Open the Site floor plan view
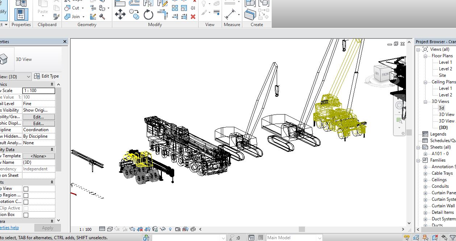The height and width of the screenshot is (241, 456). pyautogui.click(x=442, y=75)
